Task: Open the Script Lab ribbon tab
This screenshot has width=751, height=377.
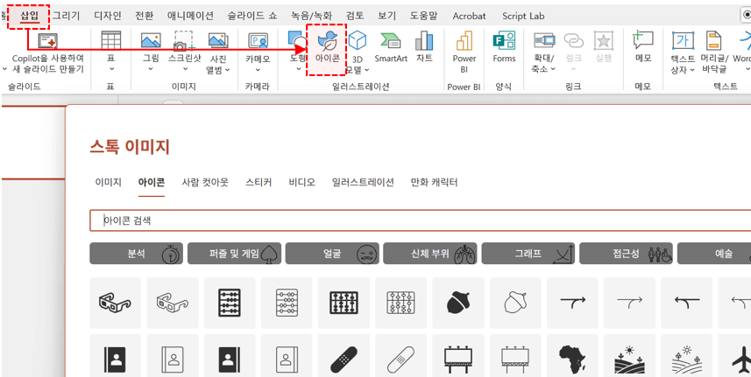Action: click(x=523, y=16)
